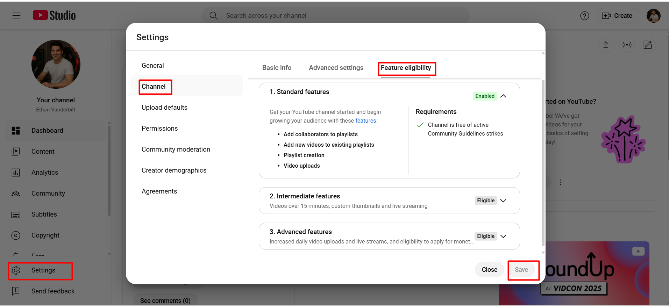Click the blue features link
The height and width of the screenshot is (306, 669).
[365, 121]
